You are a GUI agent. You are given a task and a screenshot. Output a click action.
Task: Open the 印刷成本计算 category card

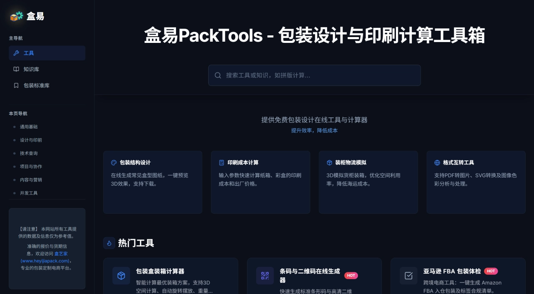coord(260,182)
